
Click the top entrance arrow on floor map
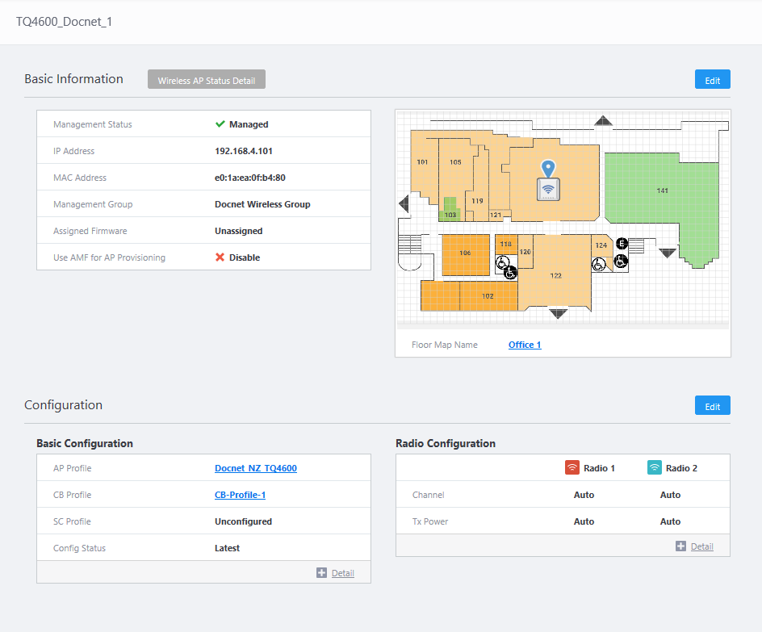(x=604, y=122)
